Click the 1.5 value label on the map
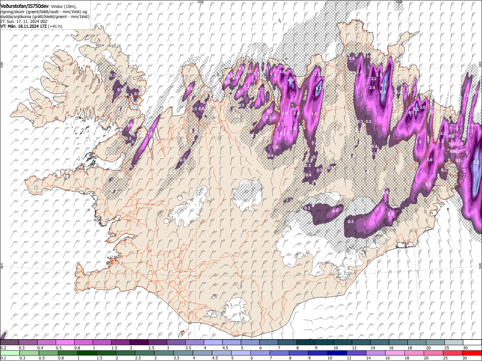 pyautogui.click(x=314, y=114)
